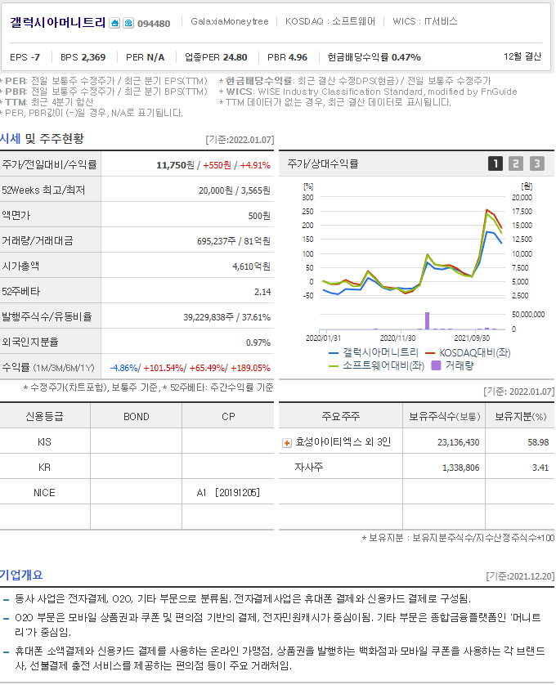Click the home icon beside 갤럭시아머니트리

[x=114, y=23]
